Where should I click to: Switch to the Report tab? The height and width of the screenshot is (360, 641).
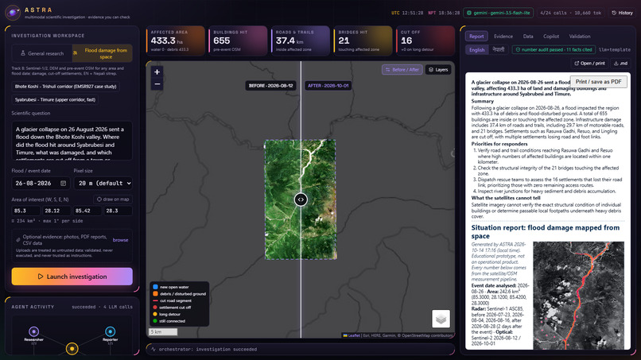click(476, 37)
